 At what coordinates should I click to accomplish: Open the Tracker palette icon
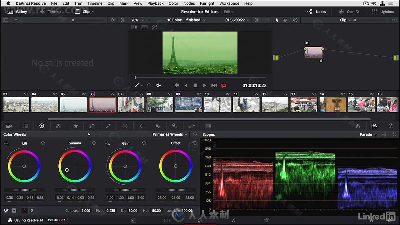pos(142,126)
